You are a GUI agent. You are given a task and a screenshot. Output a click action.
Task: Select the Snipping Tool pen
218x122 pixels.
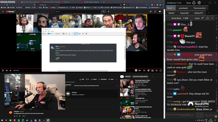click(x=75, y=34)
